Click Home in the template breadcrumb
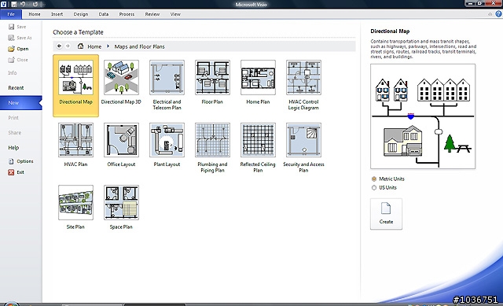Screen dimensions: 503x306 (94, 46)
